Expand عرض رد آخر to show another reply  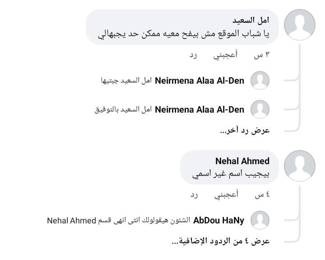click(x=245, y=130)
